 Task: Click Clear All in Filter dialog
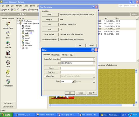point(92,93)
